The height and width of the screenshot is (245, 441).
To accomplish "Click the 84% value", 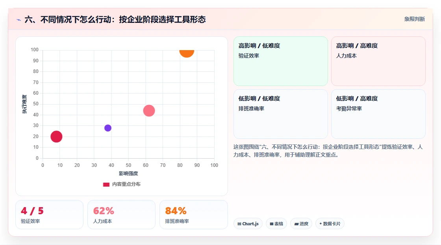I will coord(176,211).
